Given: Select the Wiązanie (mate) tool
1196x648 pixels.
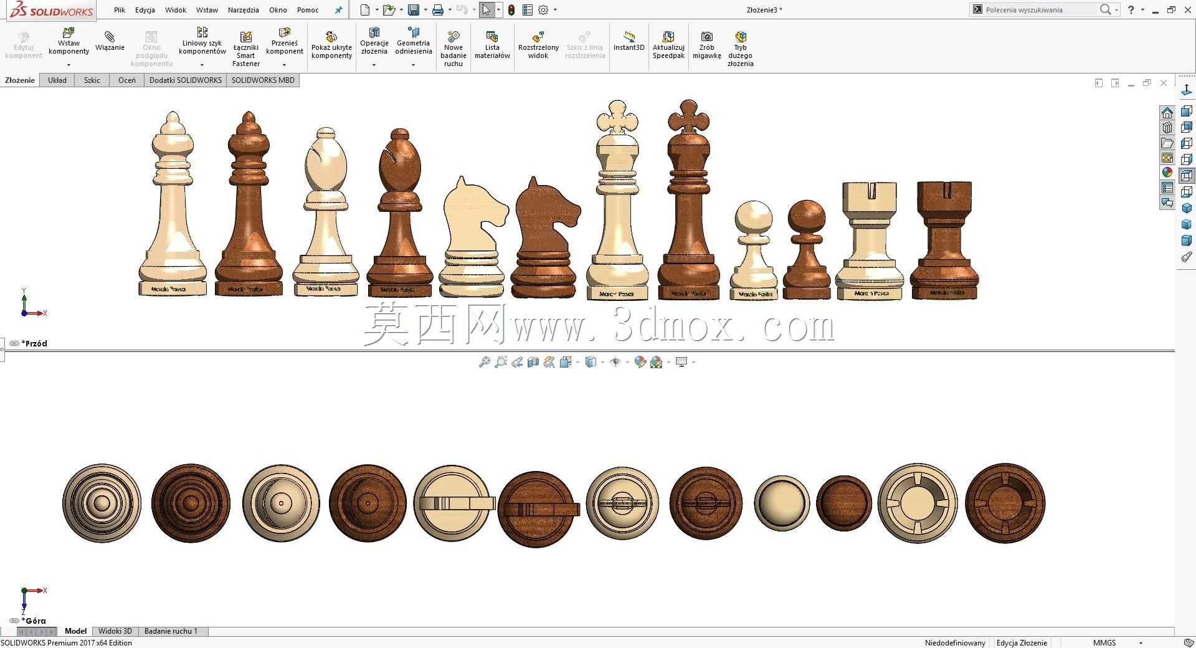Looking at the screenshot, I should [110, 42].
